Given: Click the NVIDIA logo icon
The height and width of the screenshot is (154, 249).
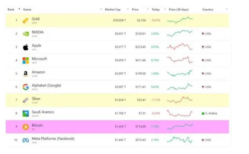Looking at the screenshot, I should click(26, 34).
